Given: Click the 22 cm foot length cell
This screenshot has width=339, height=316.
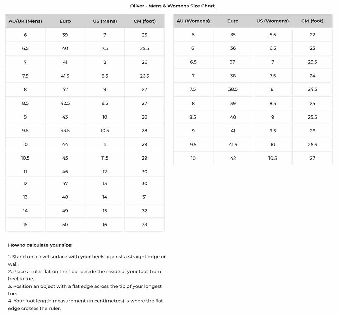Looking at the screenshot, I should click(312, 35).
